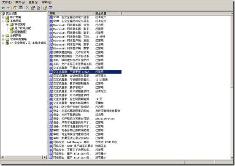This screenshot has height=166, width=235.
Task: Click policy icon of 网络安全: LAN Manager 身份
Action: coord(51,142)
